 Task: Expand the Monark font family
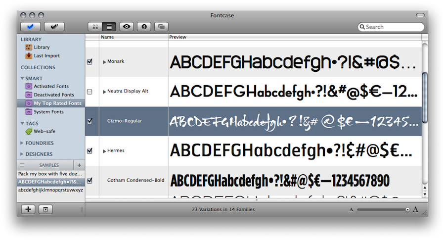pos(104,62)
